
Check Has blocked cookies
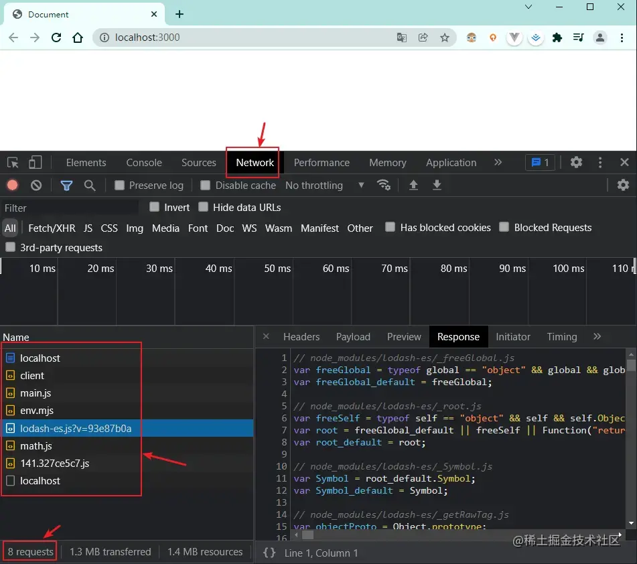390,226
